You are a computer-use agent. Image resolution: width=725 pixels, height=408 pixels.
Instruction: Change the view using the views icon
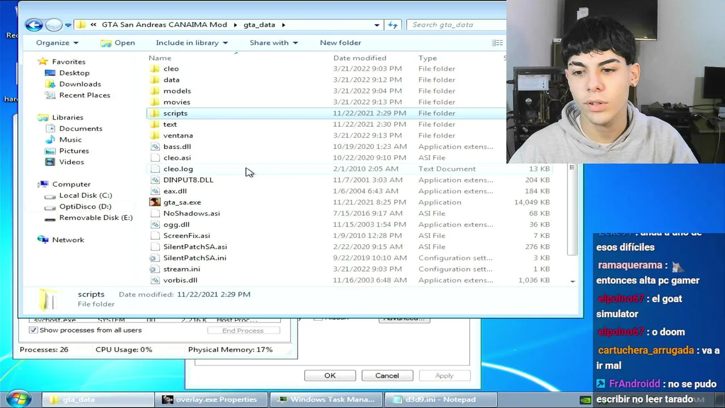click(497, 42)
